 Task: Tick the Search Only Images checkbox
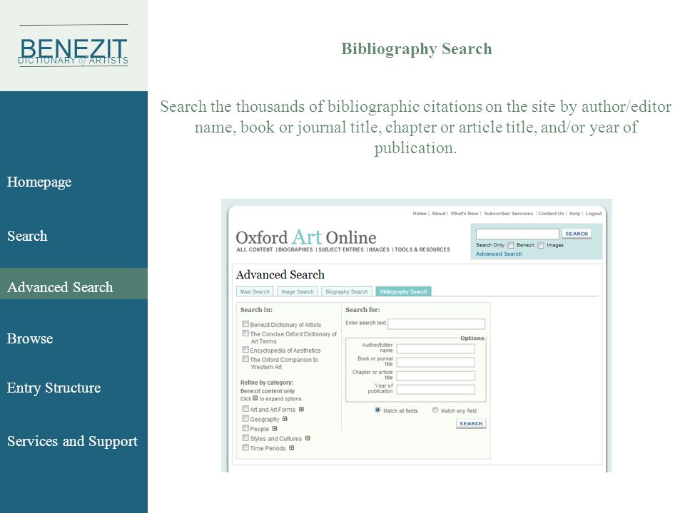(541, 245)
